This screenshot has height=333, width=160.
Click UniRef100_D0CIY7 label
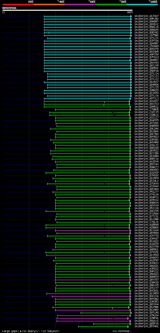(x=146, y=288)
